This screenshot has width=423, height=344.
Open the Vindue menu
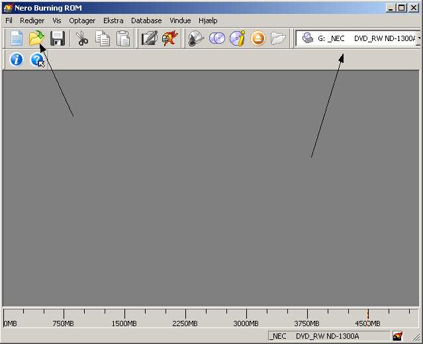180,21
